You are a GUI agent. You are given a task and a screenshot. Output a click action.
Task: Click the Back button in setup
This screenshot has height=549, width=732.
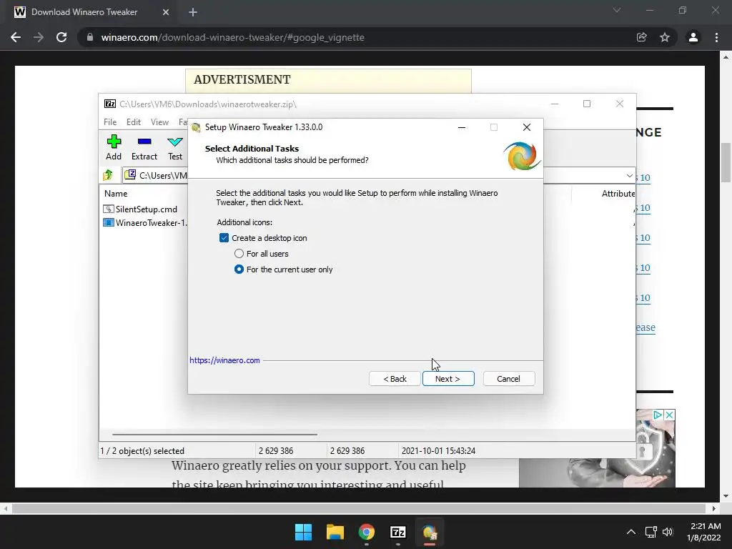(395, 379)
